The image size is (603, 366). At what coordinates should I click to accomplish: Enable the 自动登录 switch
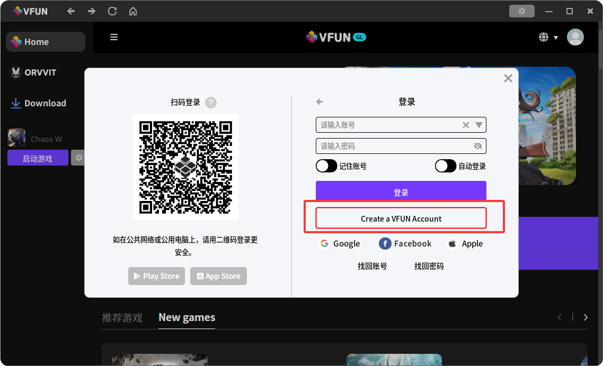click(445, 166)
